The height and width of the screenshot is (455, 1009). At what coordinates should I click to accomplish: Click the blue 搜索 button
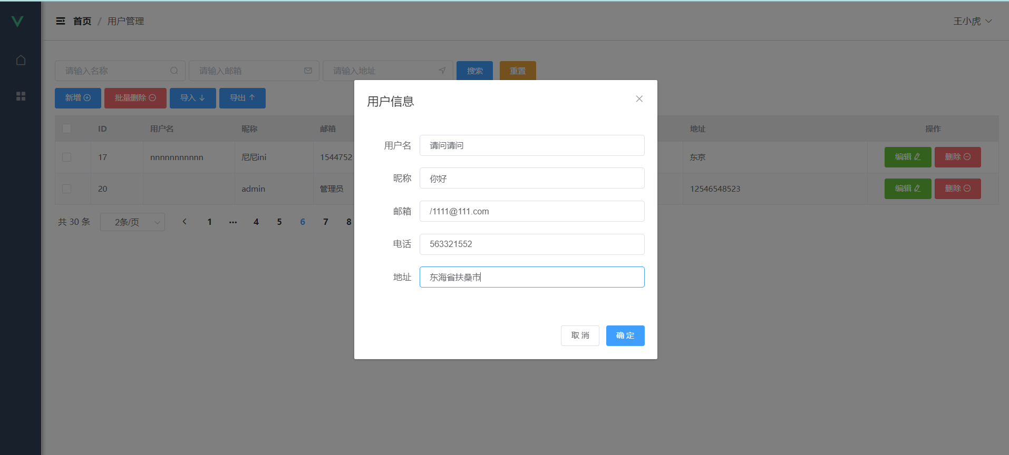pyautogui.click(x=474, y=71)
